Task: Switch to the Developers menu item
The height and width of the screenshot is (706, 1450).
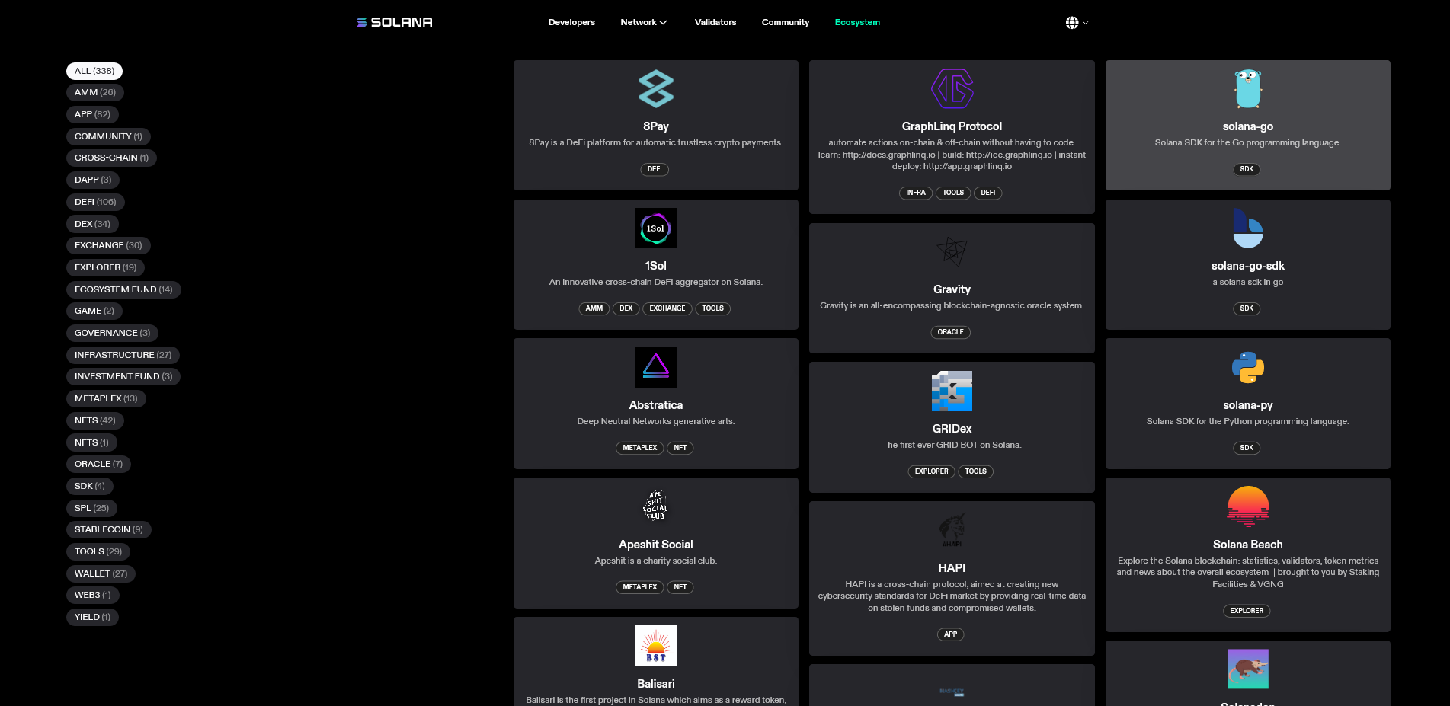Action: point(571,22)
